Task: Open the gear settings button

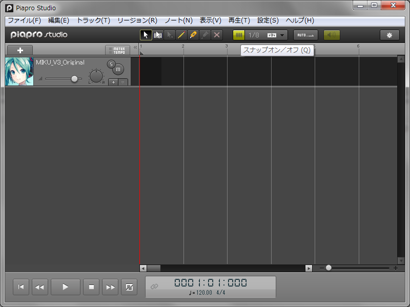Action: pyautogui.click(x=389, y=35)
